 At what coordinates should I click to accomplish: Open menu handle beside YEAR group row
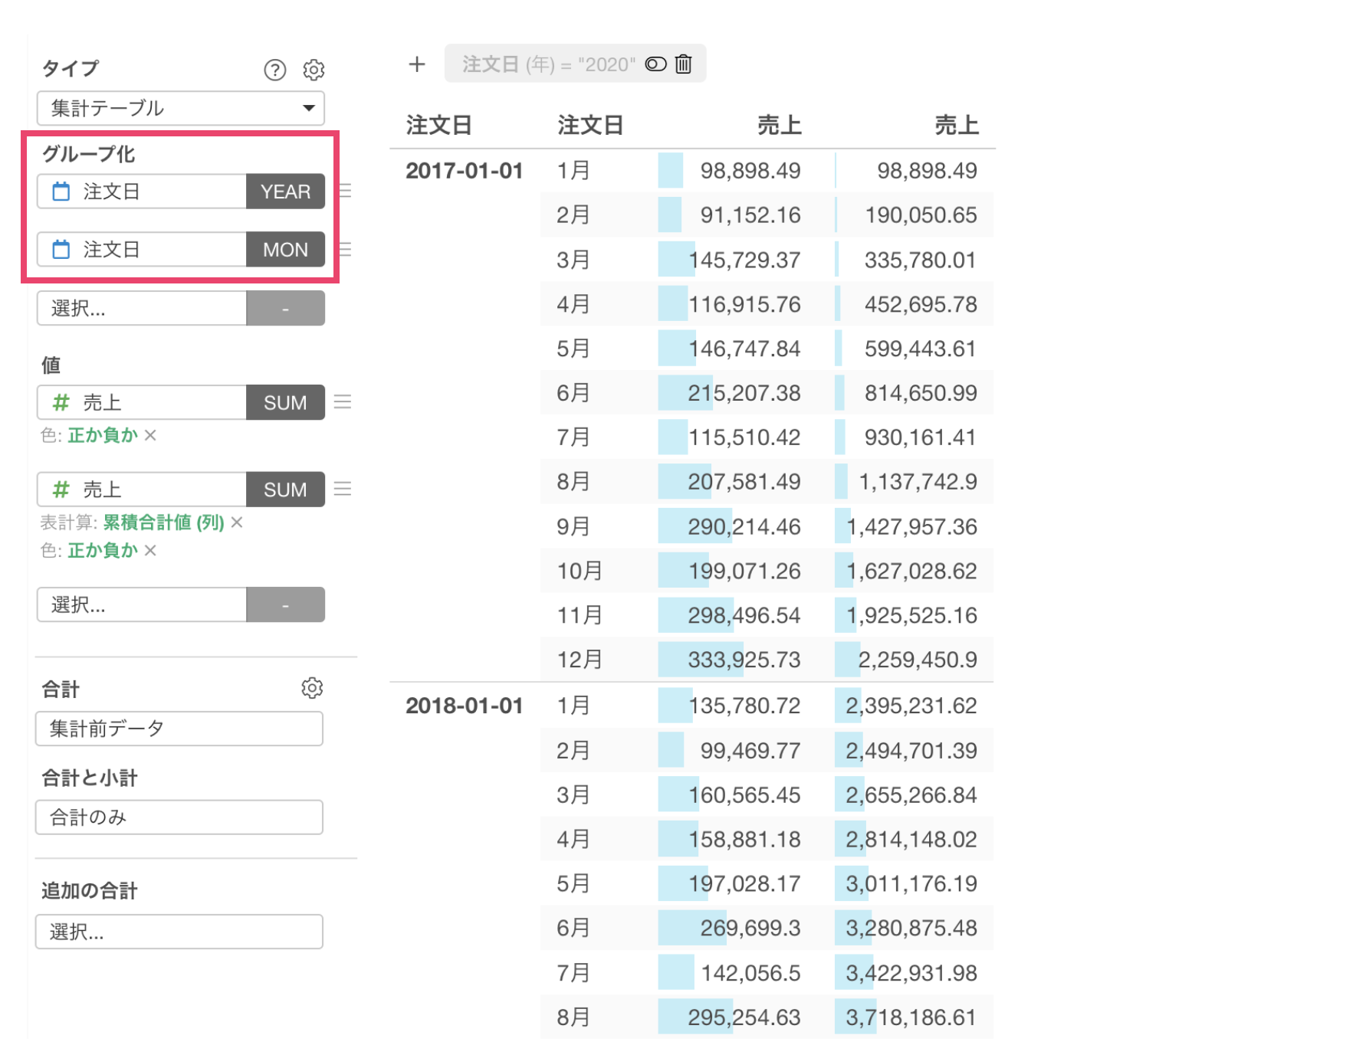coord(345,191)
